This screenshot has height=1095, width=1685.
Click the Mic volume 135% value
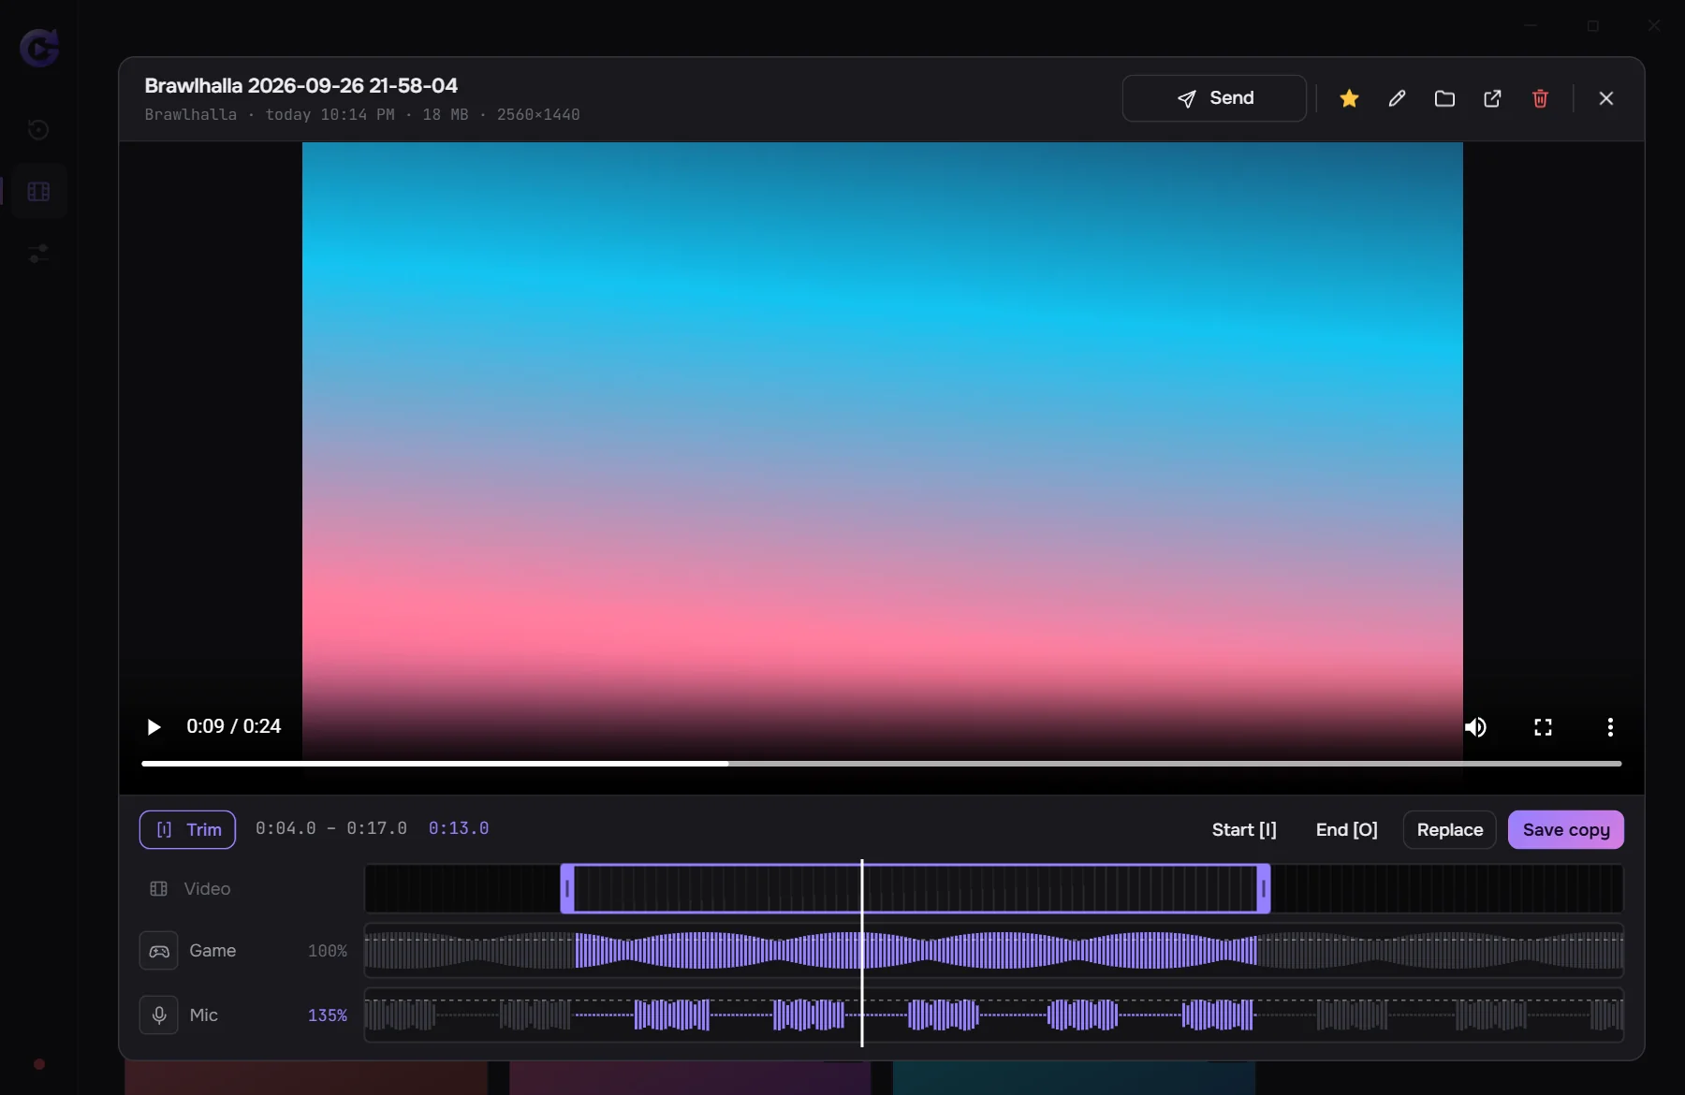[x=328, y=1015]
